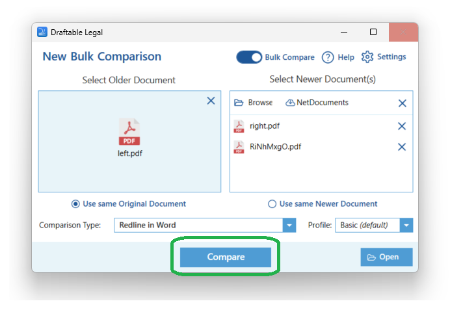Minimize the Draftable Legal window
Screen dimensions: 450x312
344,32
